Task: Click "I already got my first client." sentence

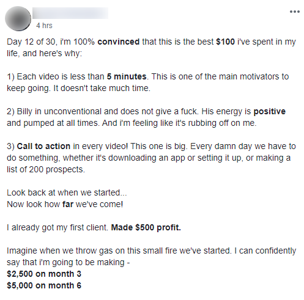Action: 57,227
